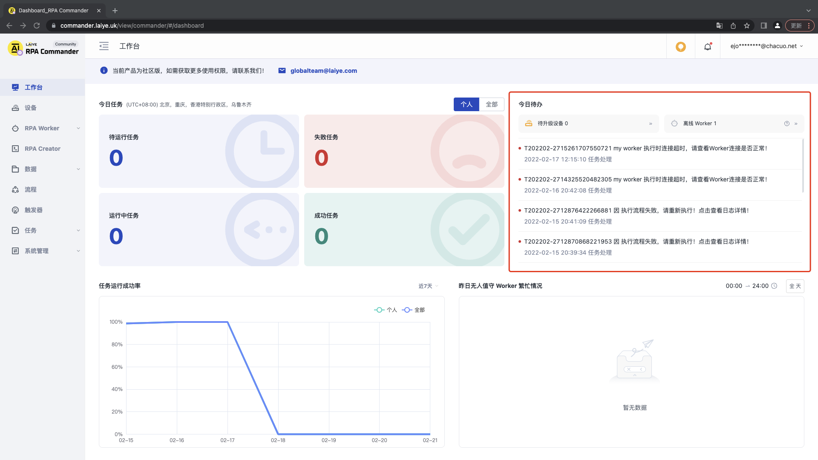Open 工作台 in the sidebar
This screenshot has width=818, height=460.
click(x=43, y=87)
